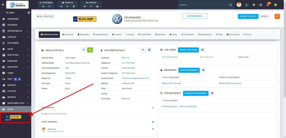The width and height of the screenshot is (286, 138).
Task: Open the Timesheets tab
Action: click(187, 34)
